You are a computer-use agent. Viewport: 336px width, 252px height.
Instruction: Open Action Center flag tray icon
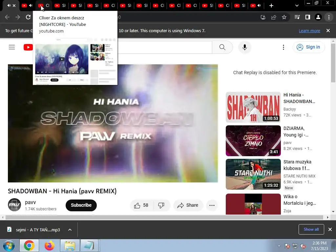[x=287, y=246]
